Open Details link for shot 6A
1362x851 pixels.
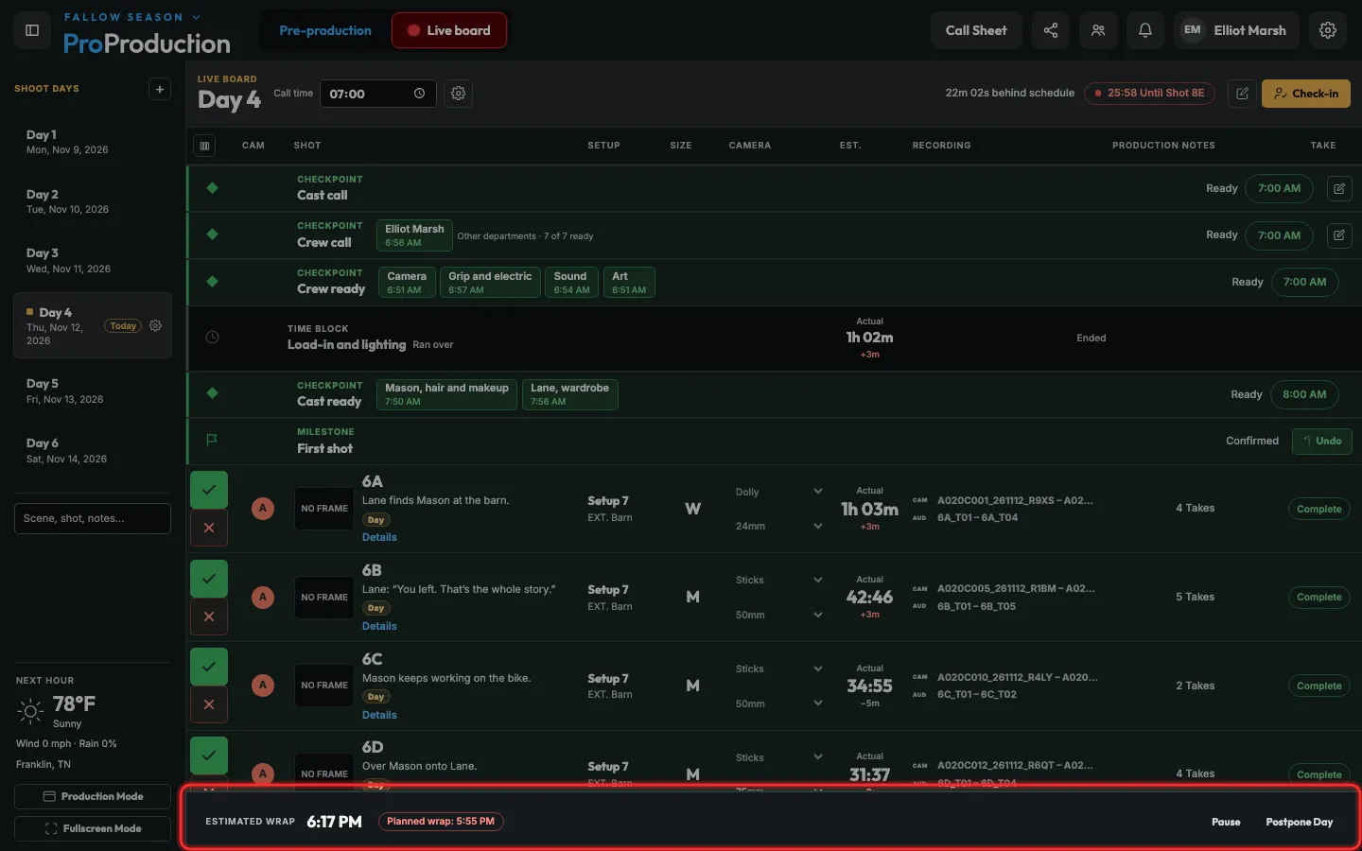379,537
